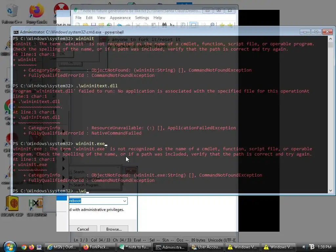Click 'Occ --' in the Notepad status bar
The image size is (336, 252).
click(182, 240)
